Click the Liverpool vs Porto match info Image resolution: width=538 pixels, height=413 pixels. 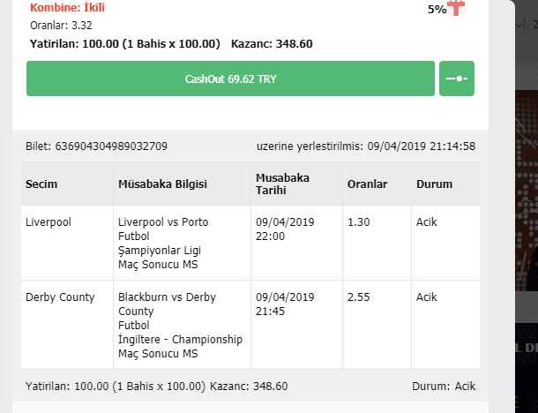pos(163,243)
